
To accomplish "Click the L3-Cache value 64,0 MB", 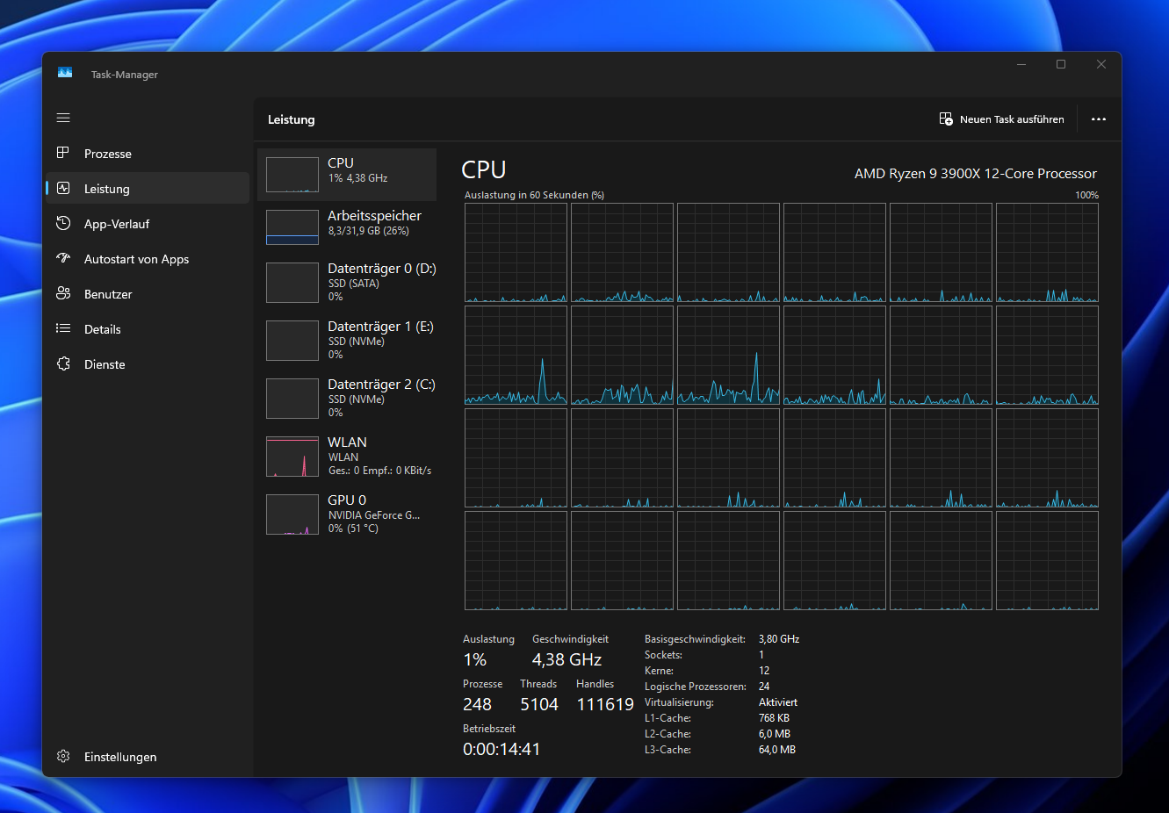I will (x=777, y=750).
